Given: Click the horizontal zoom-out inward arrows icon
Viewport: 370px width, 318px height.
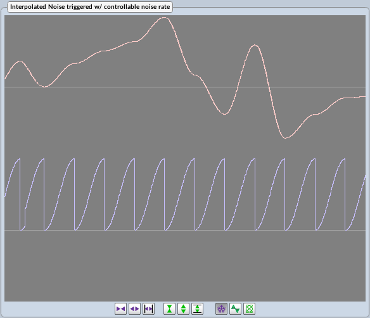Looking at the screenshot, I should 120,308.
